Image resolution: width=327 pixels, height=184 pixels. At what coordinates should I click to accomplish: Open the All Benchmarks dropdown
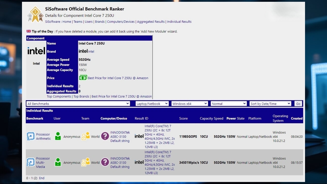pos(78,104)
